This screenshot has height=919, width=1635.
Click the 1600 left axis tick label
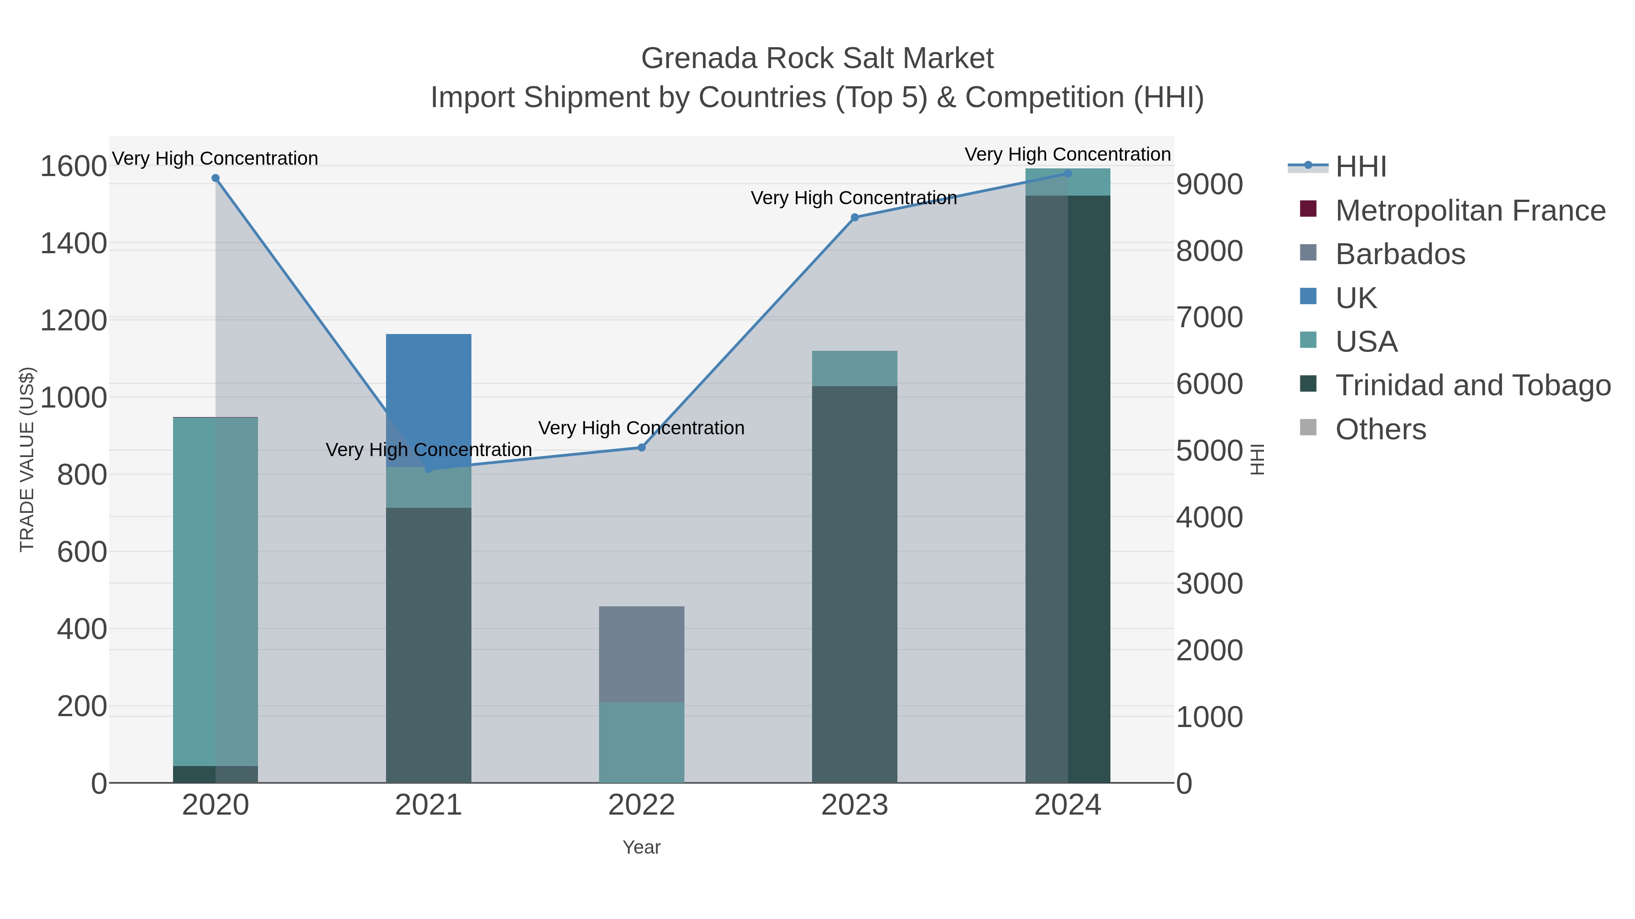coord(74,167)
